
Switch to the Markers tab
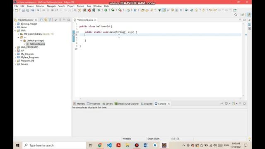point(79,104)
